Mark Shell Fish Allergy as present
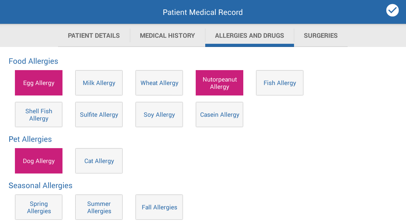 tap(39, 115)
